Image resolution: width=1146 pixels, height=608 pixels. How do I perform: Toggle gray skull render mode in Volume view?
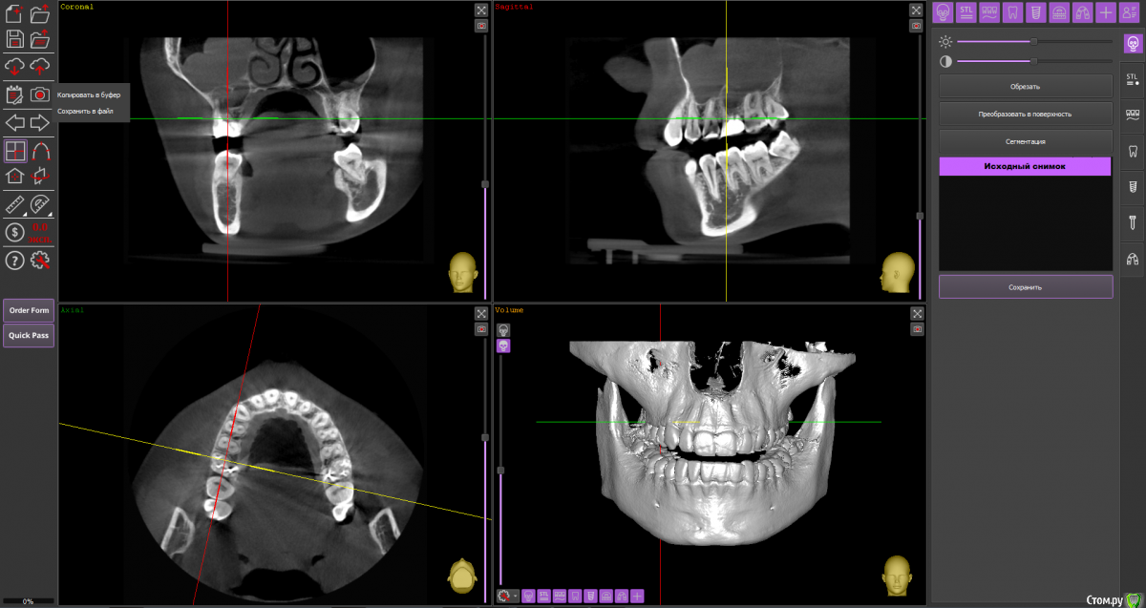click(503, 329)
